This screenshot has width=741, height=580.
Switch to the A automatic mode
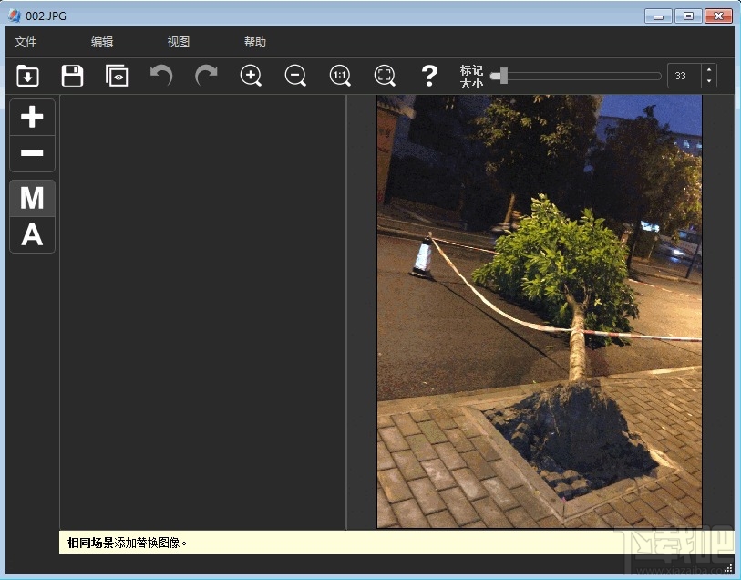(32, 235)
